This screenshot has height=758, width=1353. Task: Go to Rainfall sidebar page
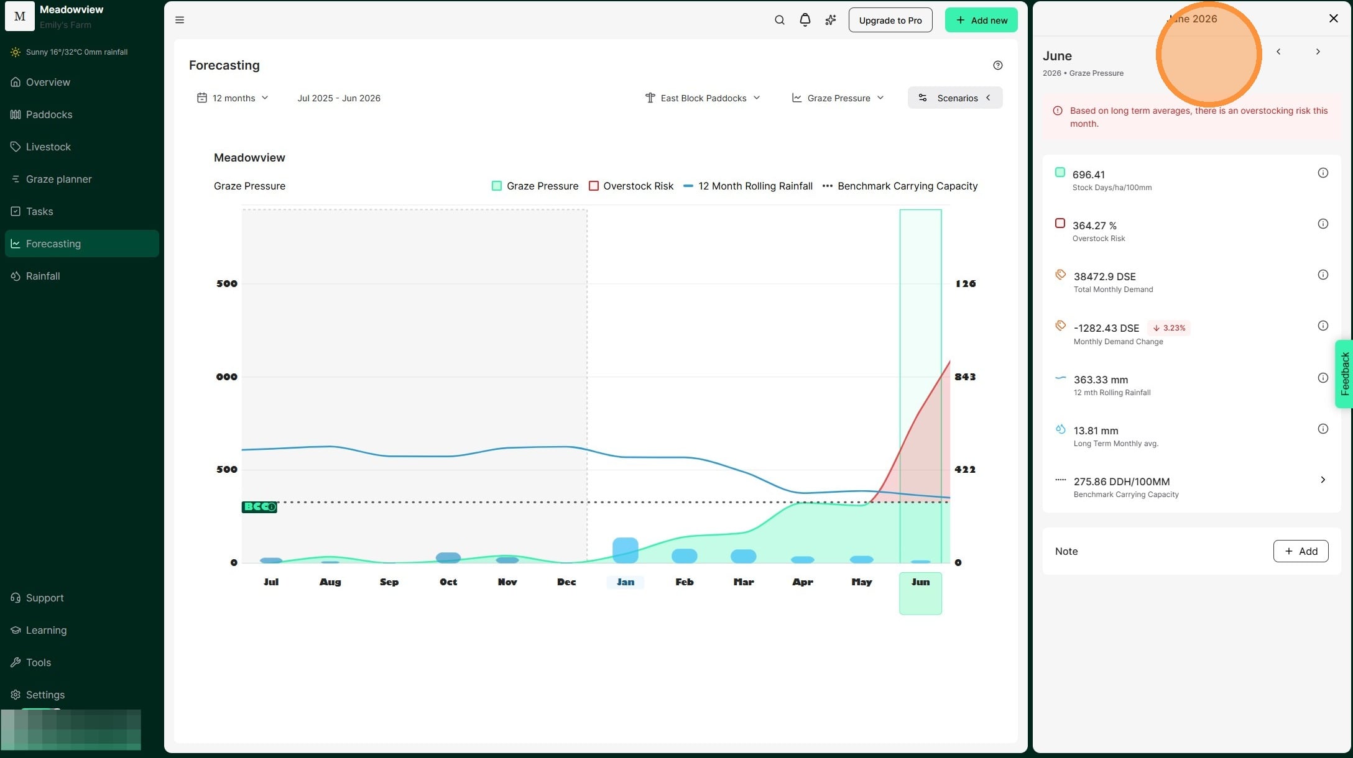[43, 276]
